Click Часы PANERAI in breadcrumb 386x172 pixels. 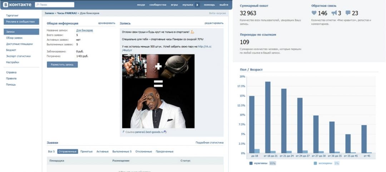67,13
